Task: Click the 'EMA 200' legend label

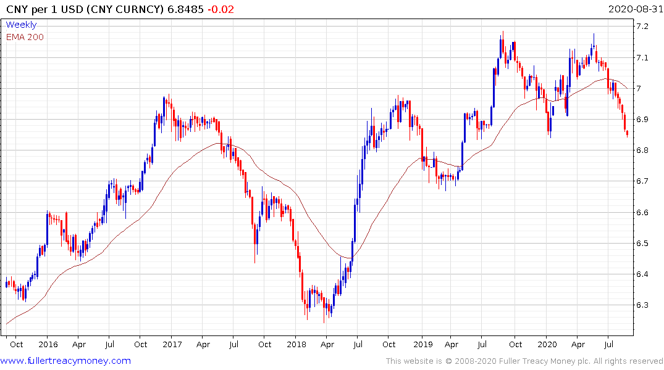Action: pyautogui.click(x=25, y=37)
